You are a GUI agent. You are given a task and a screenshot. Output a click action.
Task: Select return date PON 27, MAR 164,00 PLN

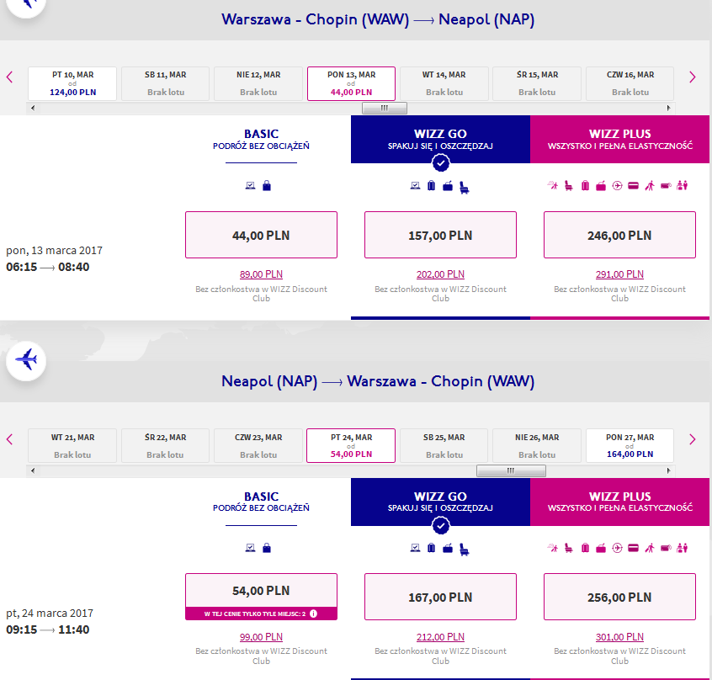(x=630, y=445)
